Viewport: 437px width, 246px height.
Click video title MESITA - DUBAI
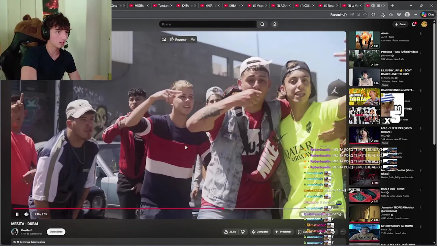coord(25,224)
